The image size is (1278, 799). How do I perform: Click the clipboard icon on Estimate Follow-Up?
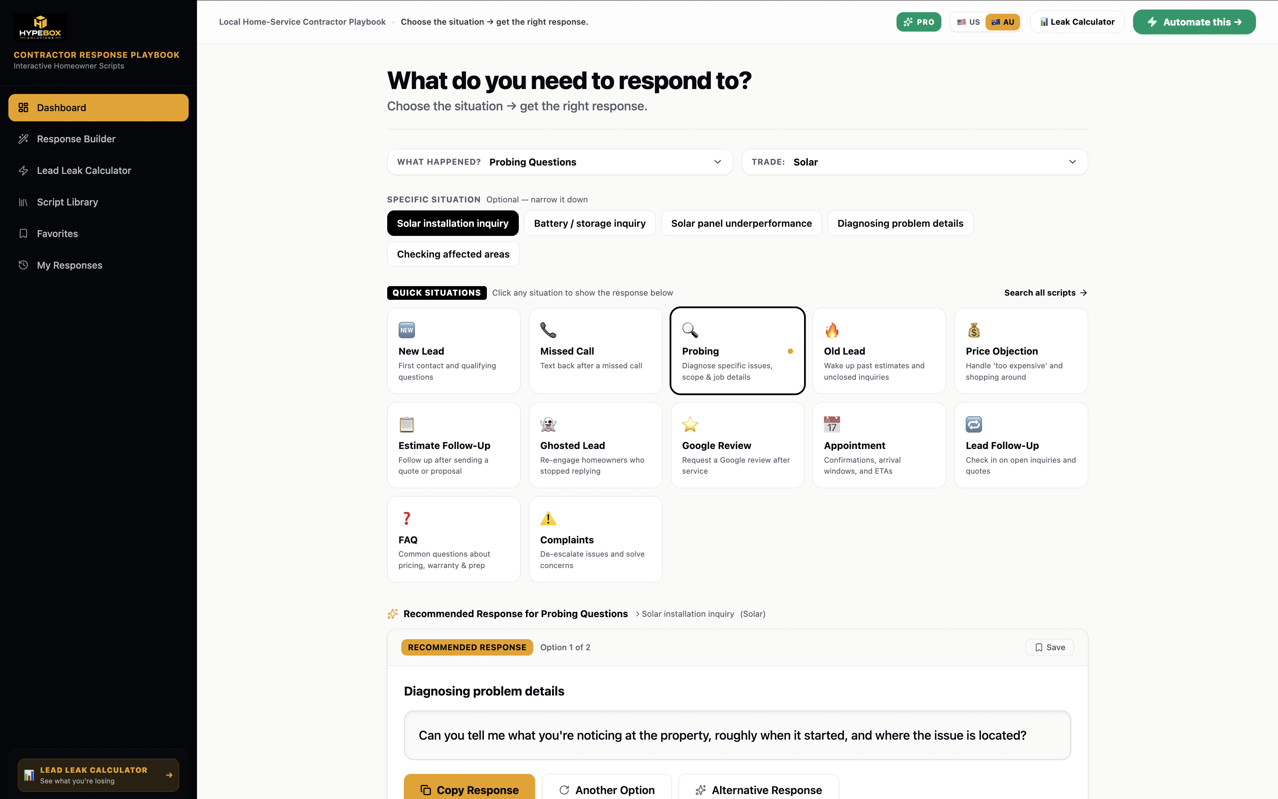407,424
